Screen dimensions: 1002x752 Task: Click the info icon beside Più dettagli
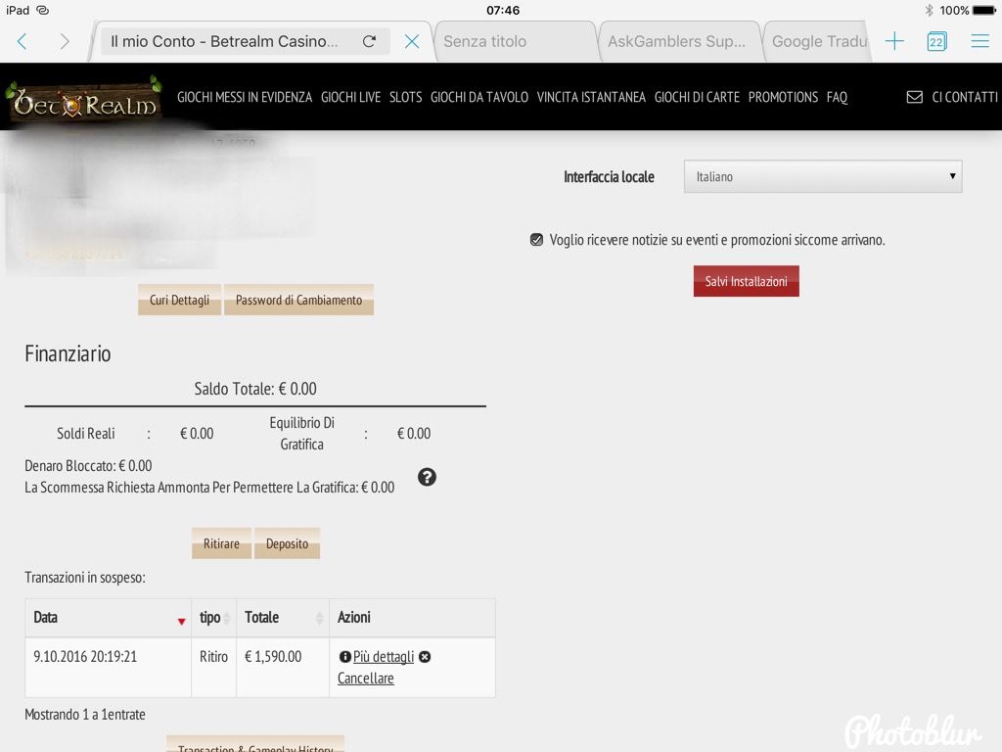click(344, 657)
